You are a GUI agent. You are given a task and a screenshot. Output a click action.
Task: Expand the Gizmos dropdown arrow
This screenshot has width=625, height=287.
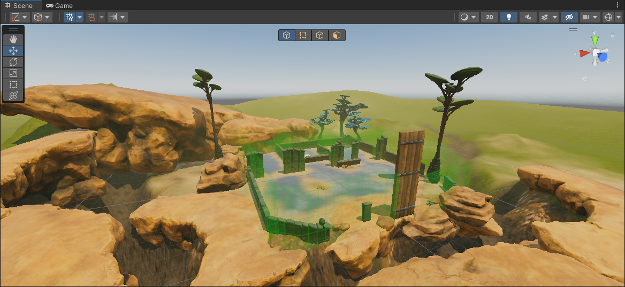(618, 17)
